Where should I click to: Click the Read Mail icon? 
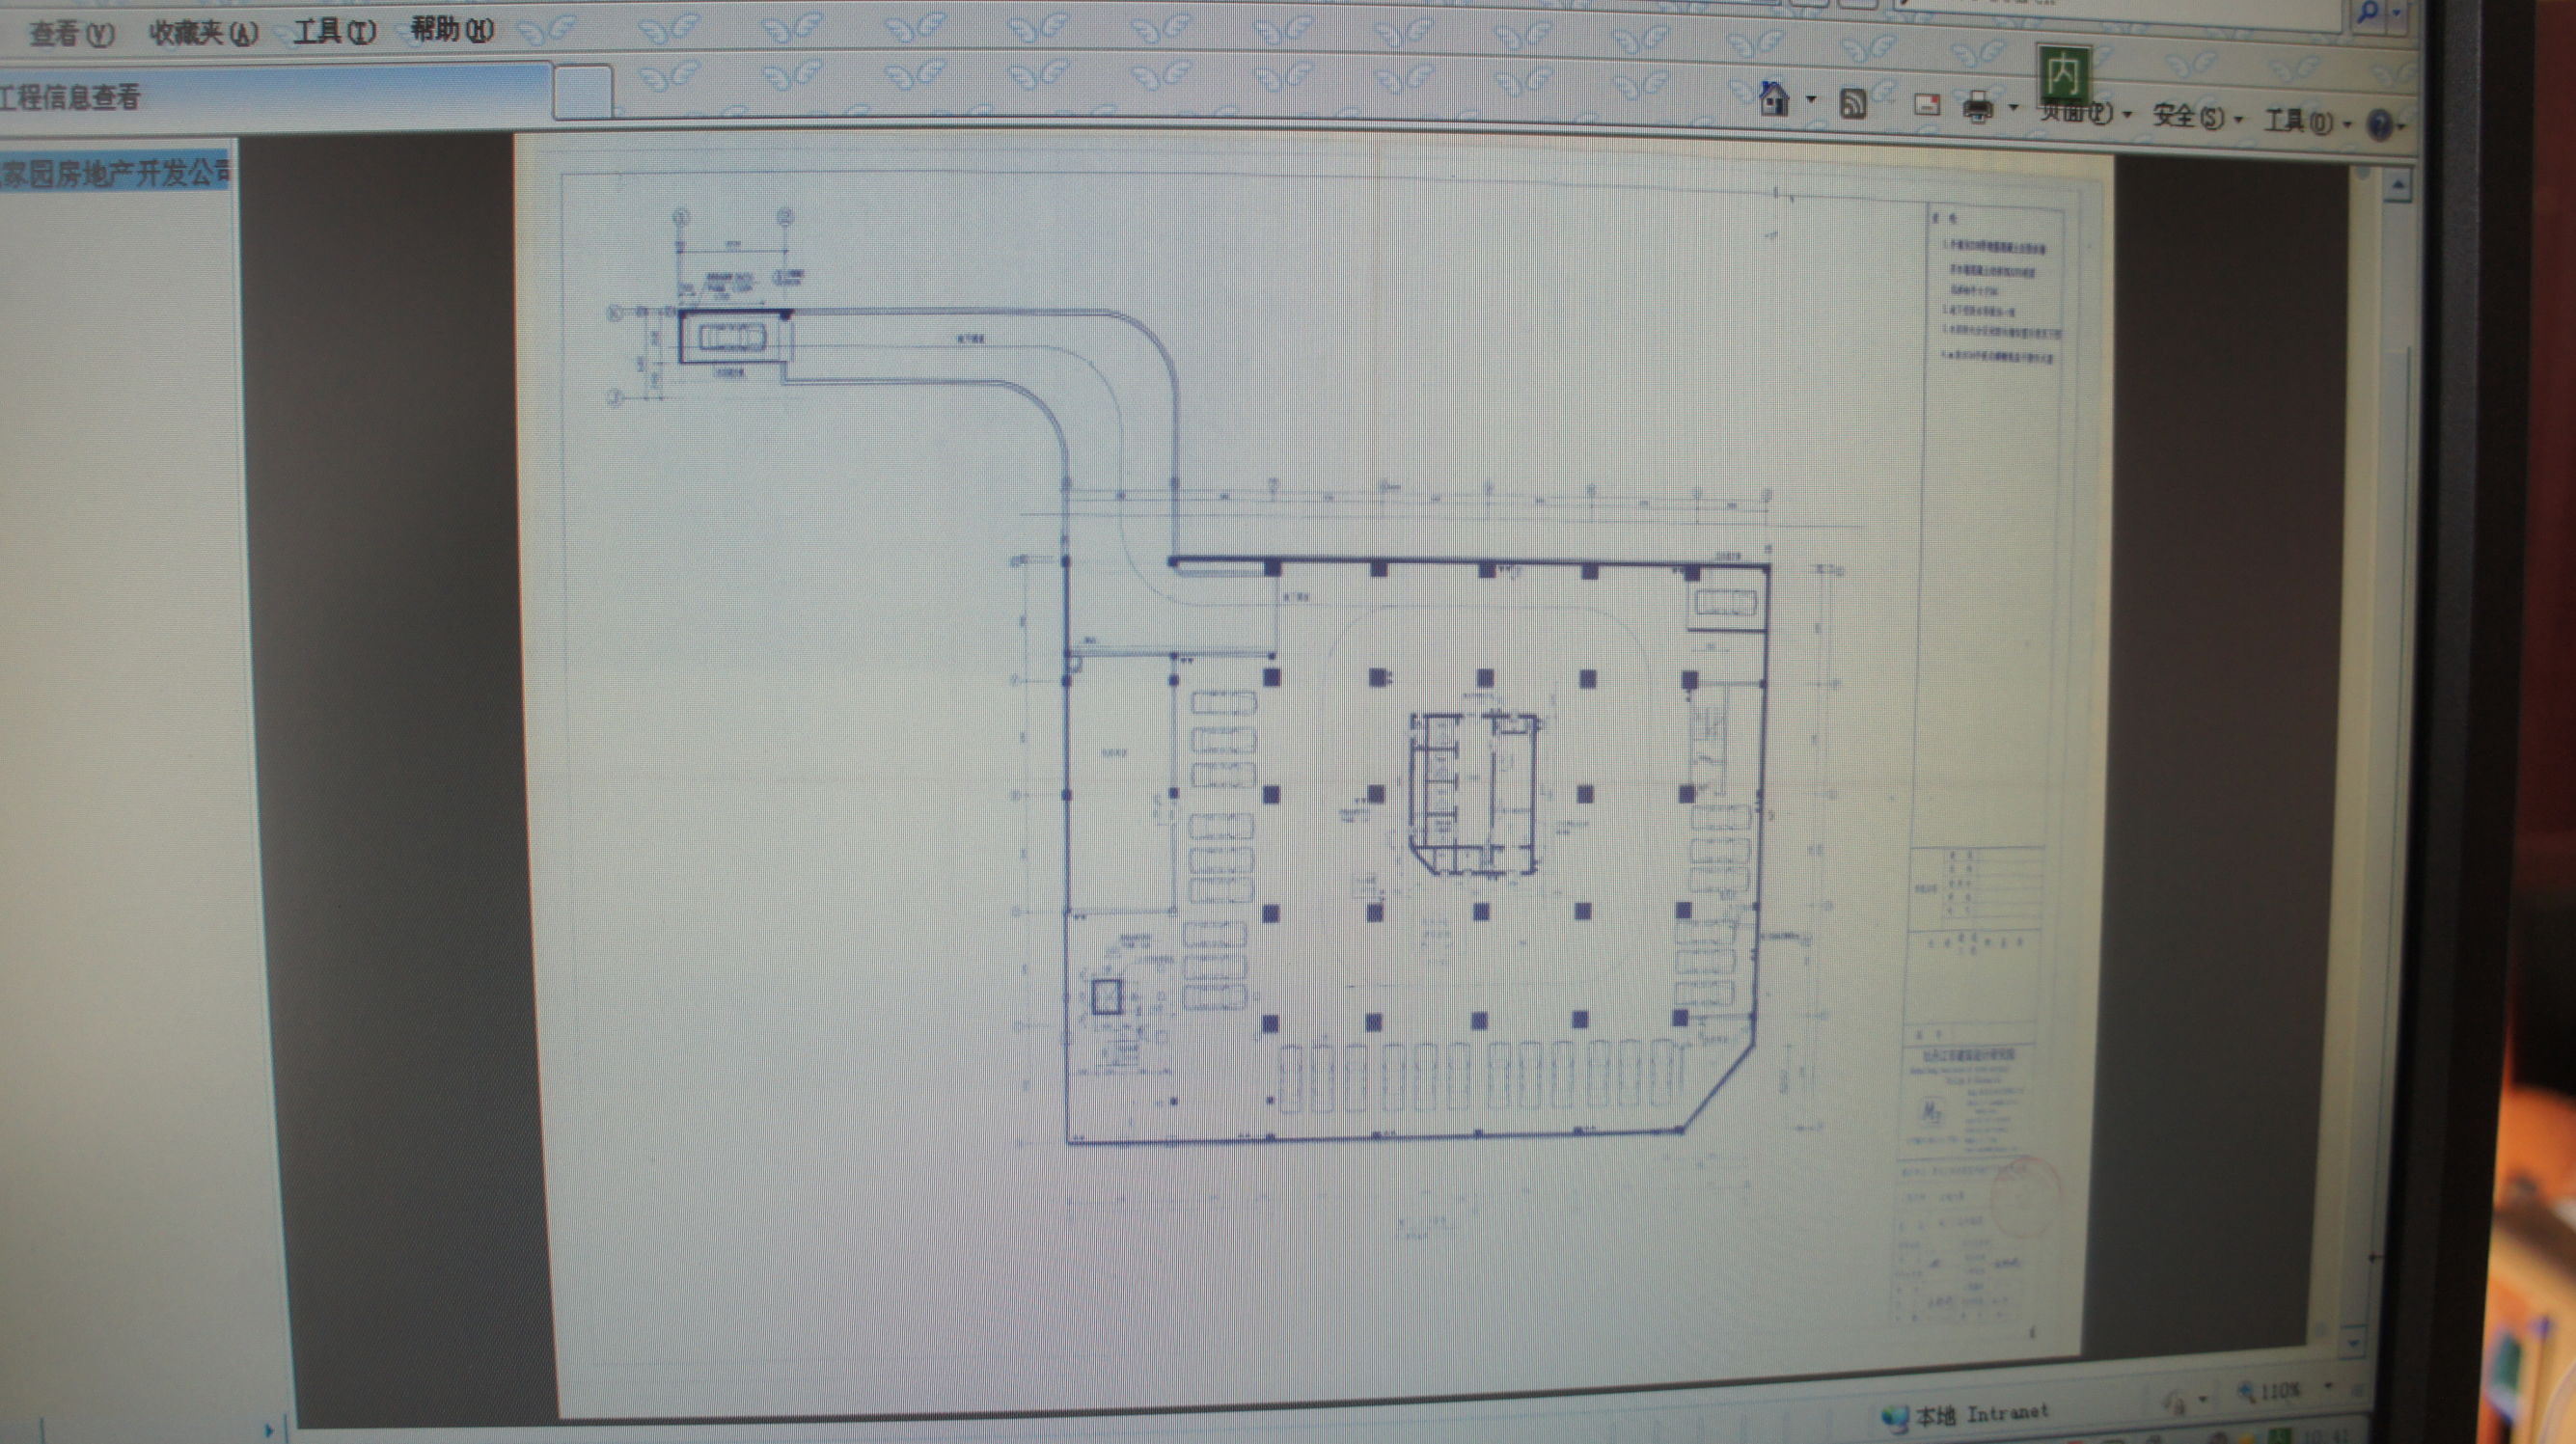[1926, 105]
